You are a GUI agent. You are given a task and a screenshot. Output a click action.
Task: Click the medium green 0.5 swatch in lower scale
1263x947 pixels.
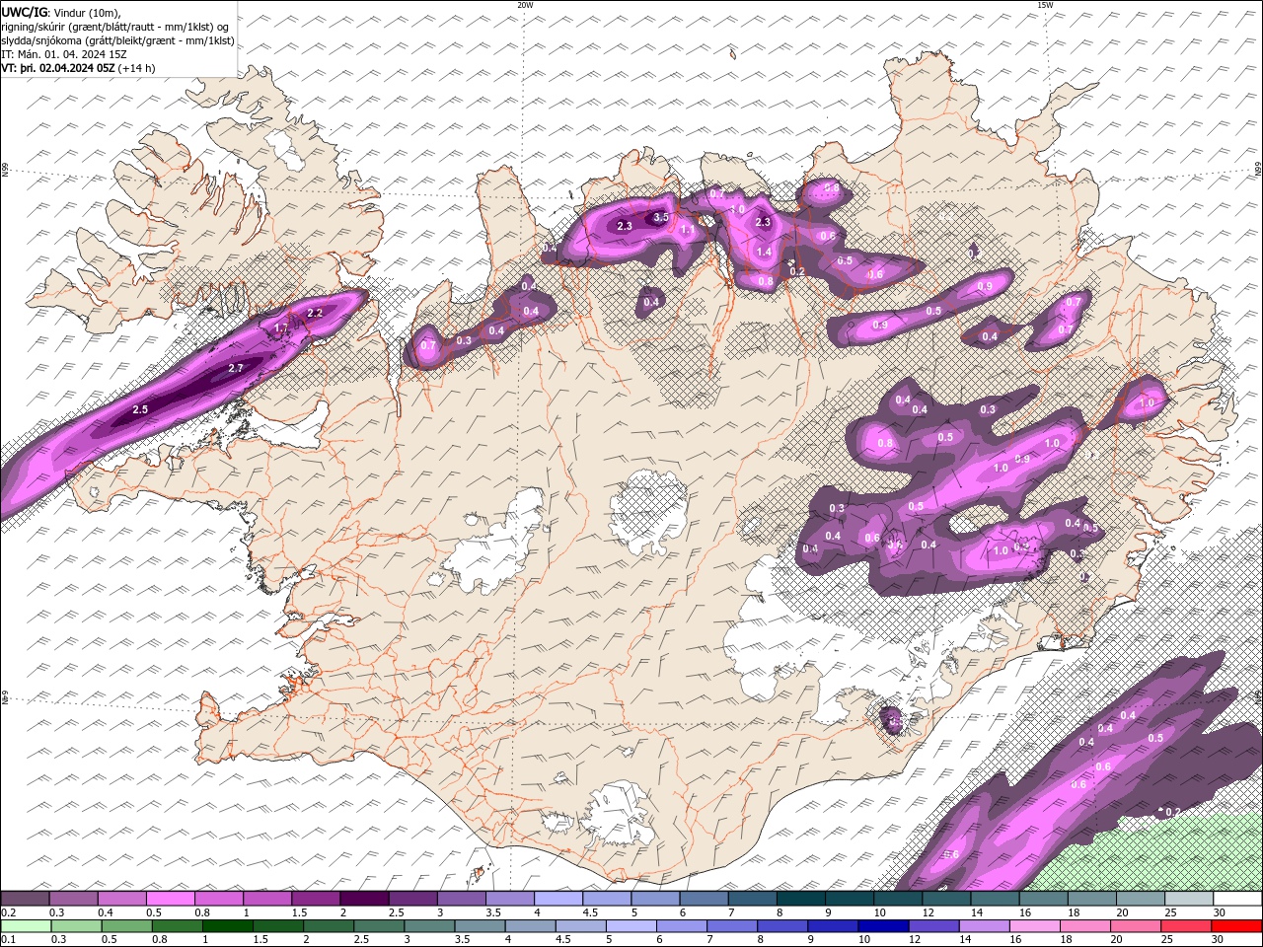pos(126,926)
